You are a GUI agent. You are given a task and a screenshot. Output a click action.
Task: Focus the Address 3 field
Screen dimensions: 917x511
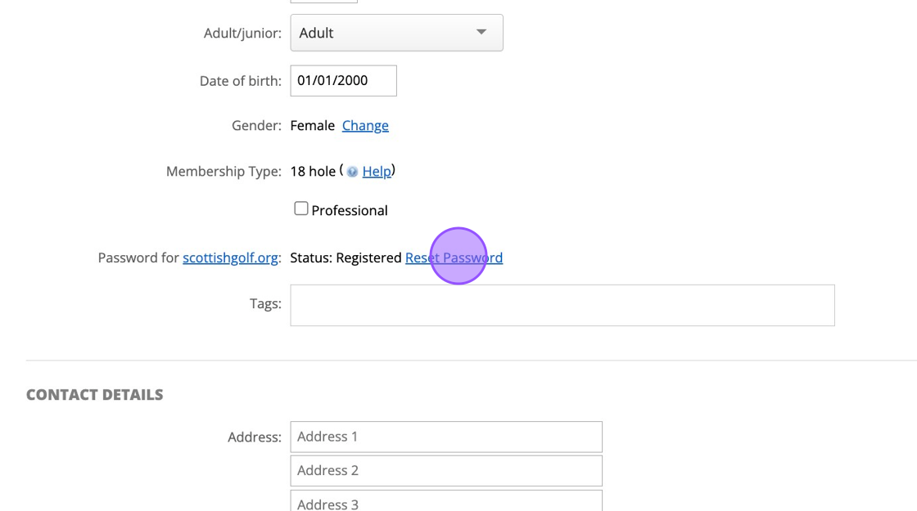click(445, 502)
